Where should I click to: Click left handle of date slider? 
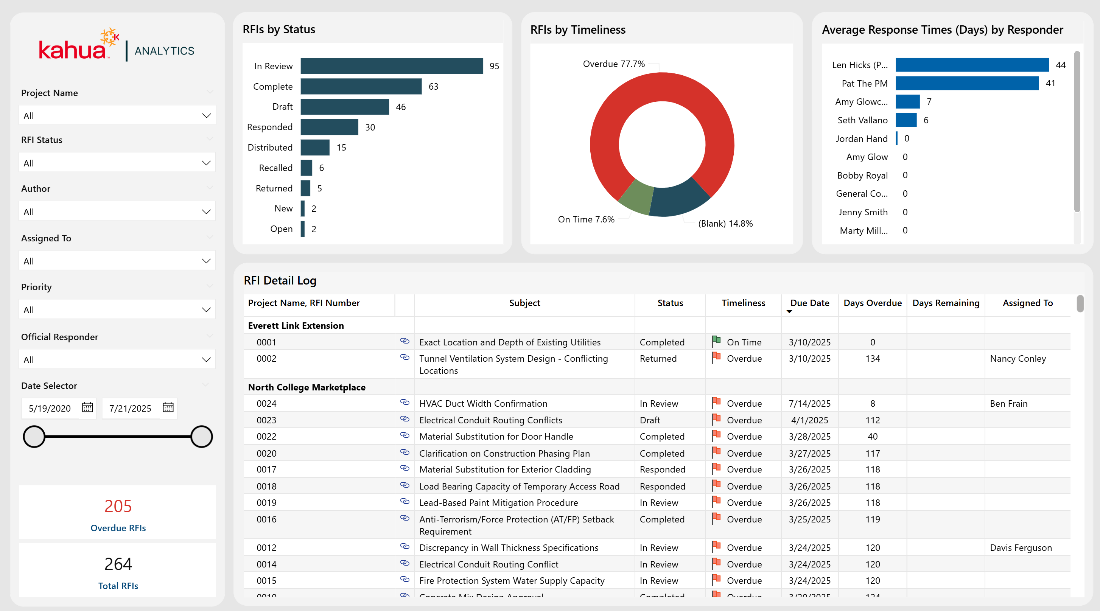click(34, 436)
